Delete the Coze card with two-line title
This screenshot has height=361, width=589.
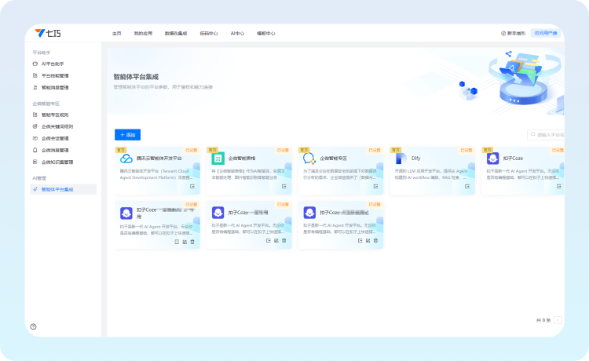192,242
